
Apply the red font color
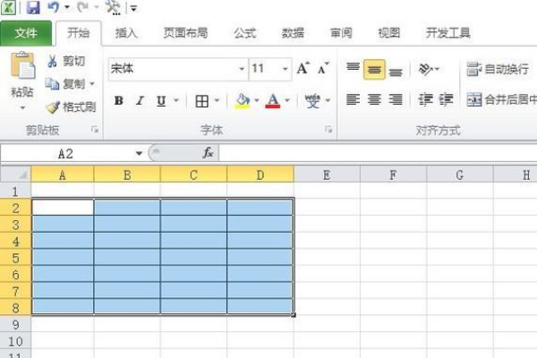(x=273, y=101)
